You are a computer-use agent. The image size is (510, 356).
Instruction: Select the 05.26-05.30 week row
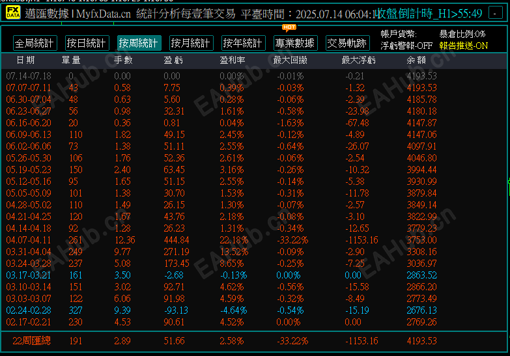click(x=221, y=158)
